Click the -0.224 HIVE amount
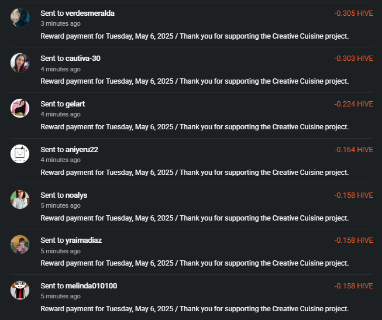The height and width of the screenshot is (320, 382). tap(353, 104)
